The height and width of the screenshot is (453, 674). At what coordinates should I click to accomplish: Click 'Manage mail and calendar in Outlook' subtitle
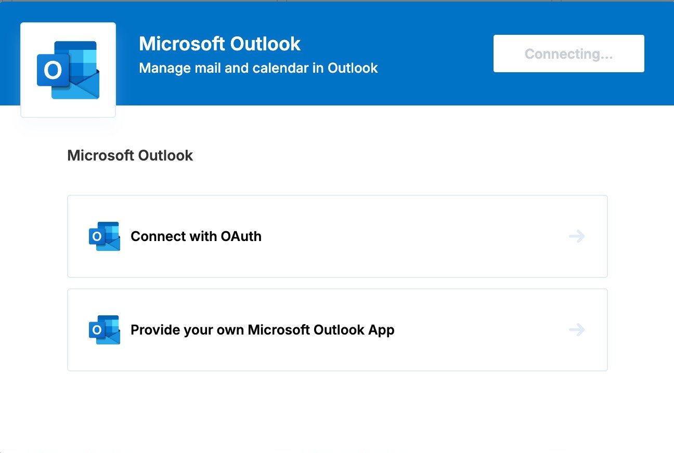click(x=258, y=68)
